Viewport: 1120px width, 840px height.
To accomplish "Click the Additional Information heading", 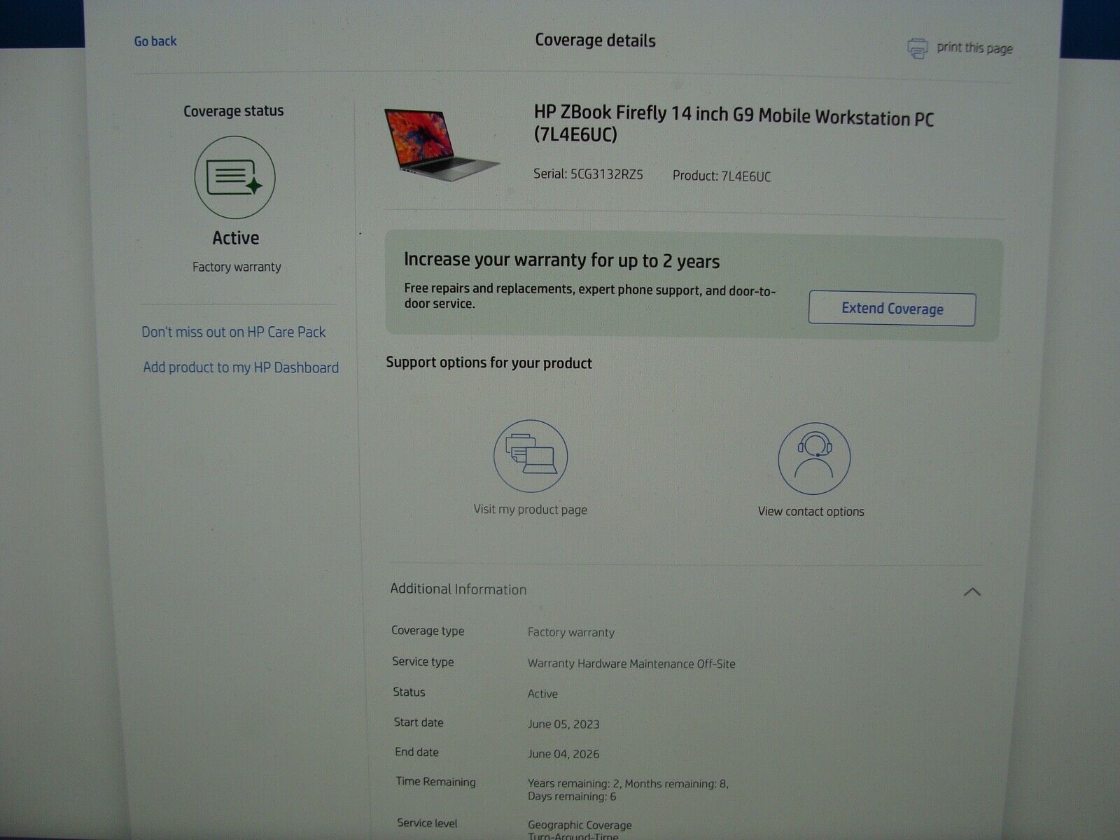I will 458,589.
